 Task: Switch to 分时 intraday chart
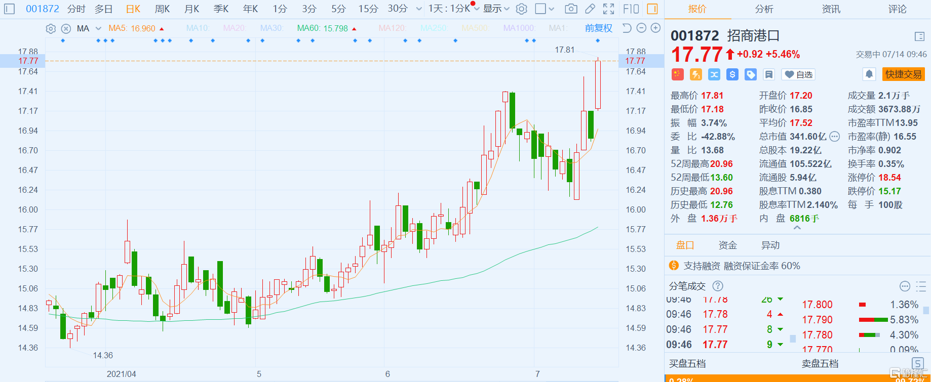pyautogui.click(x=76, y=9)
